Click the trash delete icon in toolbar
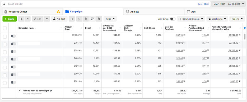This screenshot has width=247, height=102. [x=86, y=19]
